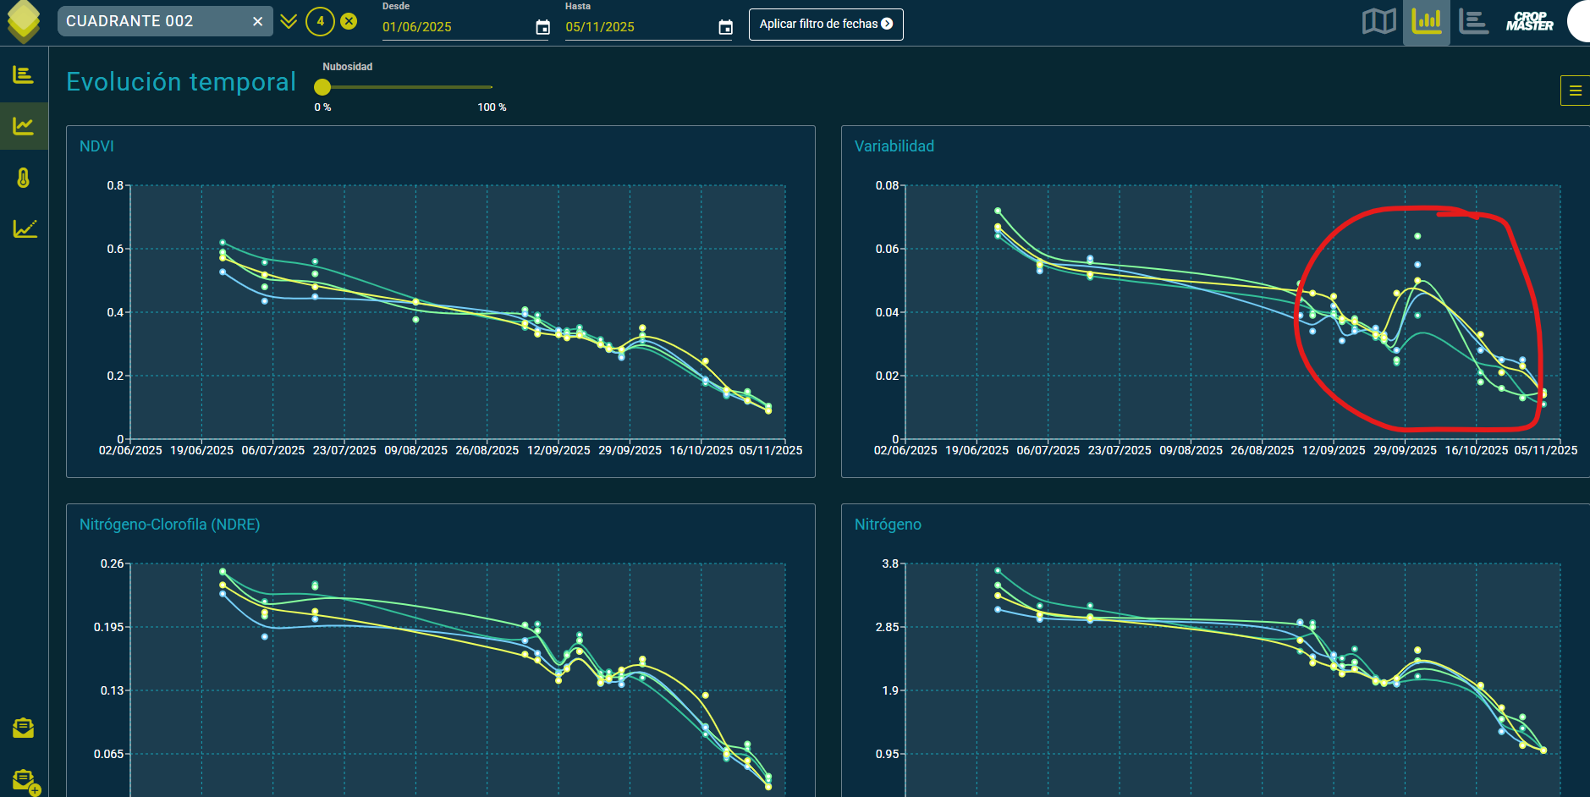Click the Variabilidad chart title
1590x797 pixels.
point(894,146)
